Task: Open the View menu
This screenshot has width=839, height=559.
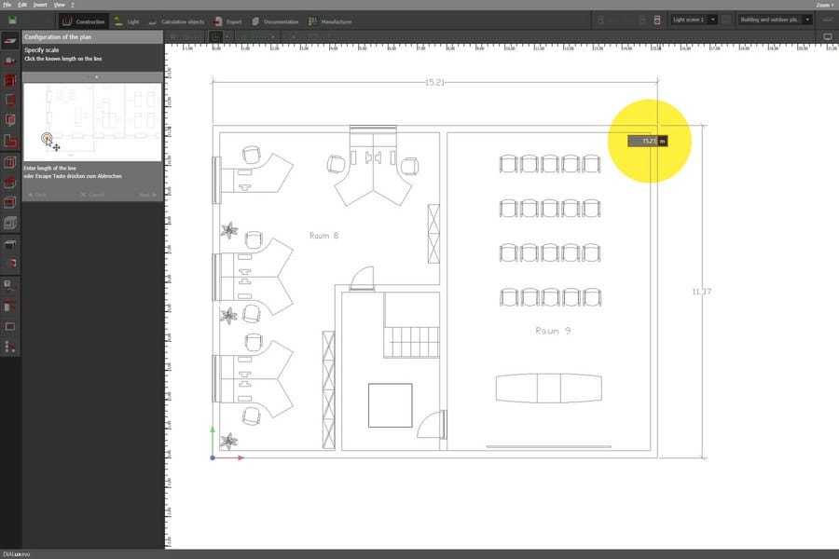Action: (60, 5)
